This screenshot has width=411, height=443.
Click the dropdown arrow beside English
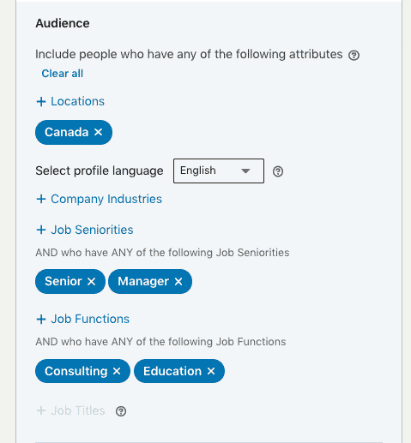[x=245, y=171]
